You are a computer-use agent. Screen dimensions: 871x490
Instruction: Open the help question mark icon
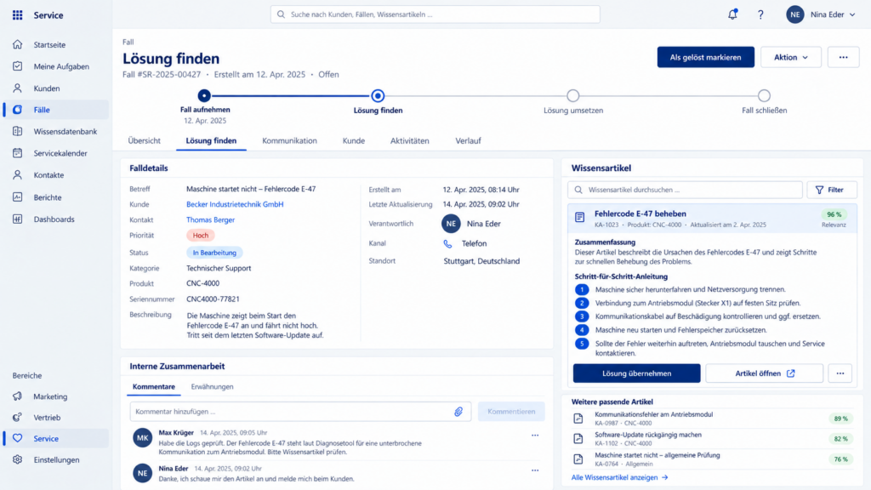point(760,15)
